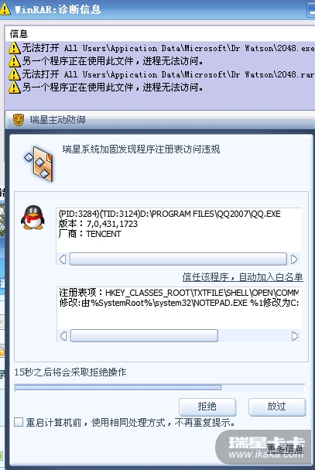Screen dimensions: 315x470
Task: Click right arrow of program info scrollbar
Action: [x=294, y=259]
